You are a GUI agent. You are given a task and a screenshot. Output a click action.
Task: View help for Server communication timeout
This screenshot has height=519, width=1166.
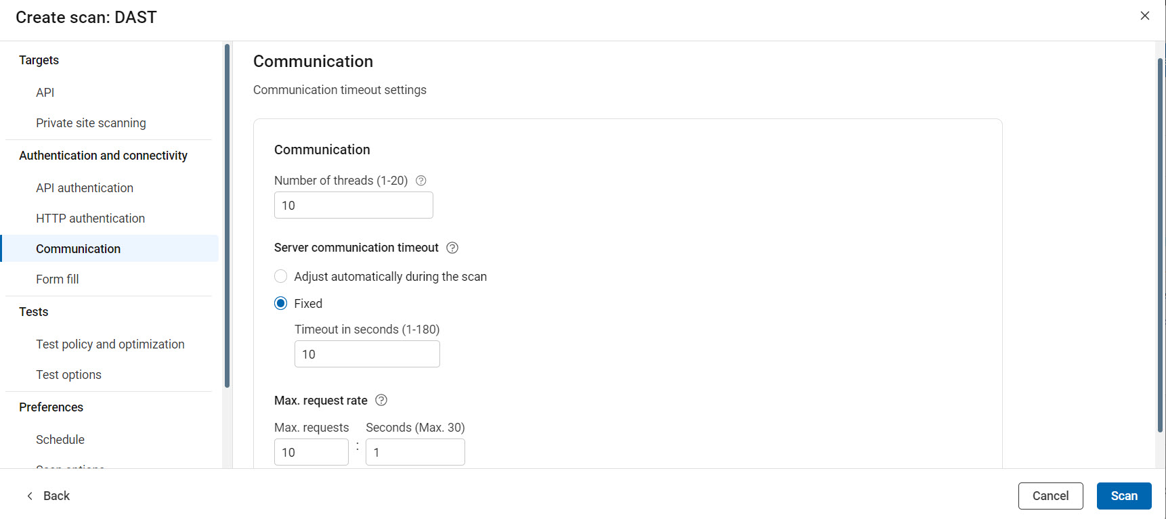pos(452,248)
